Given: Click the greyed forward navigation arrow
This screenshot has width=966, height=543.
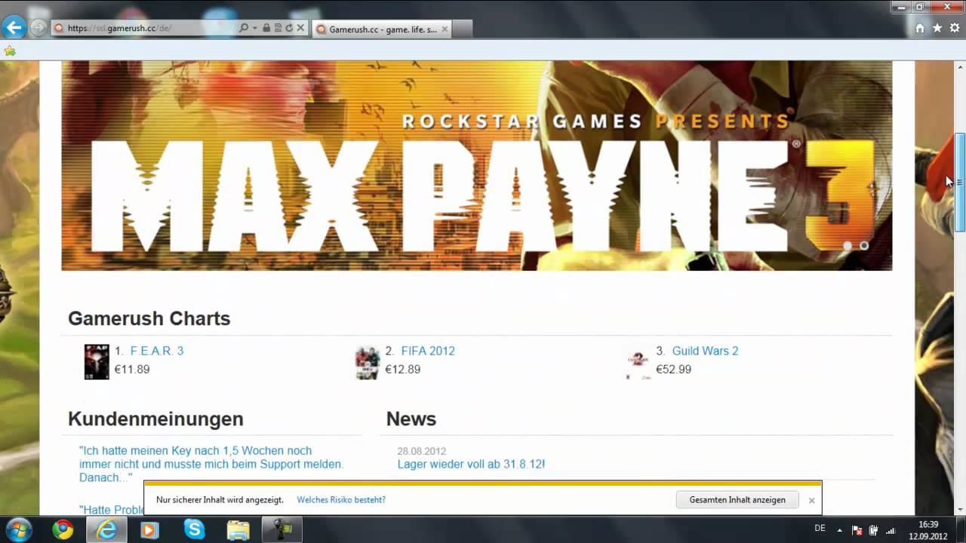Looking at the screenshot, I should [38, 28].
